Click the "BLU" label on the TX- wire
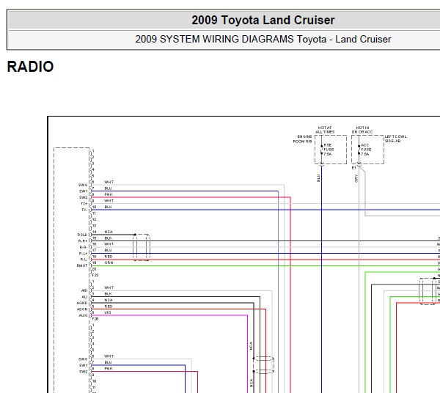Viewport: 440px width, 393px height. tap(108, 207)
